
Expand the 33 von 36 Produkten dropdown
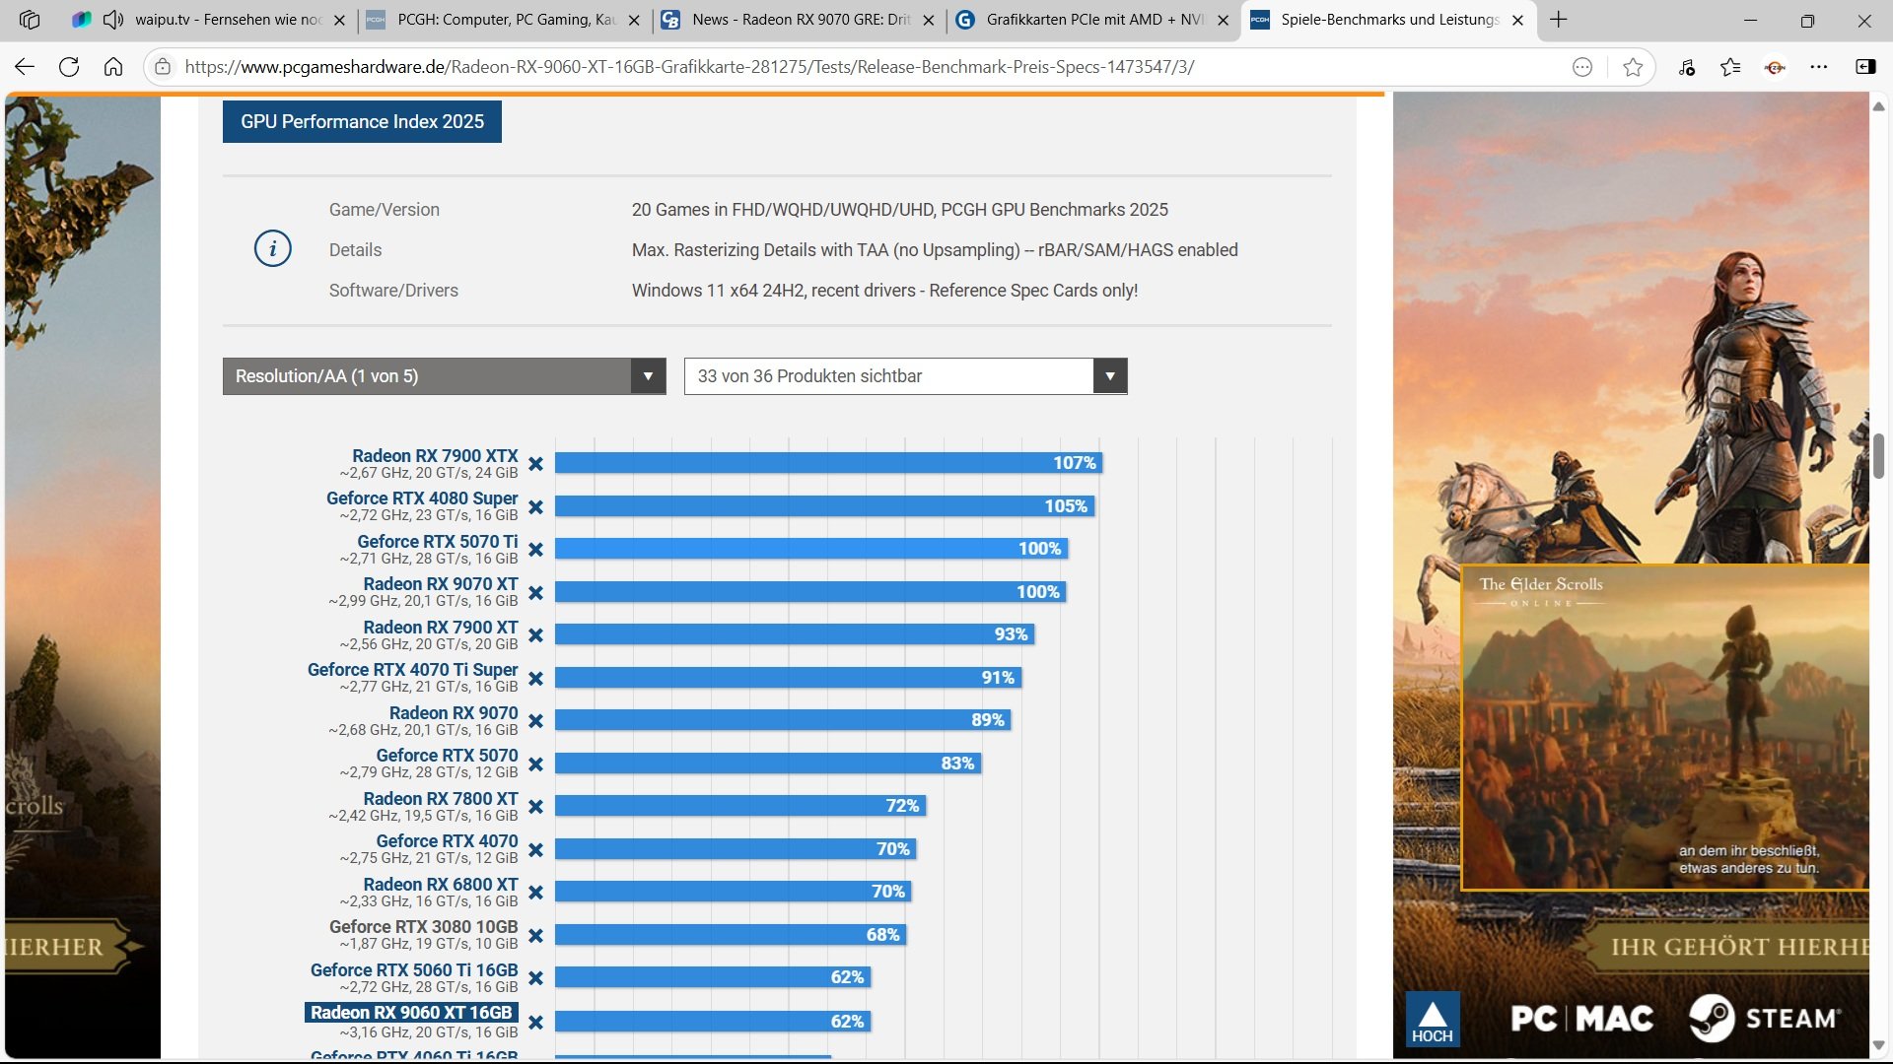pyautogui.click(x=905, y=376)
